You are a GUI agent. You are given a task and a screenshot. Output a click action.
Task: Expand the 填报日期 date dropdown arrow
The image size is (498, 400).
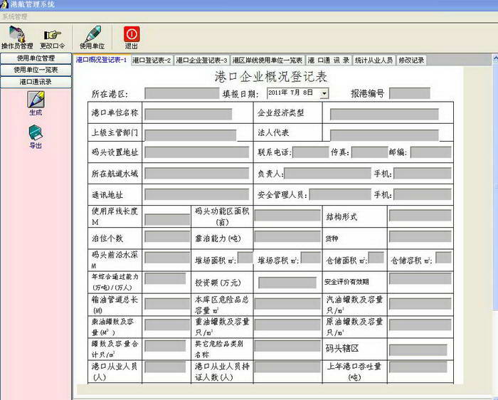(x=324, y=93)
